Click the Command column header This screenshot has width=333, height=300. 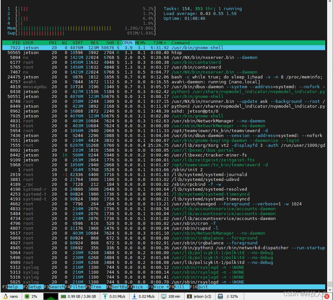coord(181,43)
